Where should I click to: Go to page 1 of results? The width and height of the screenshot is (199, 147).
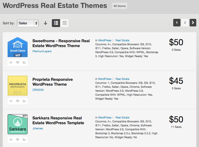tap(177, 22)
